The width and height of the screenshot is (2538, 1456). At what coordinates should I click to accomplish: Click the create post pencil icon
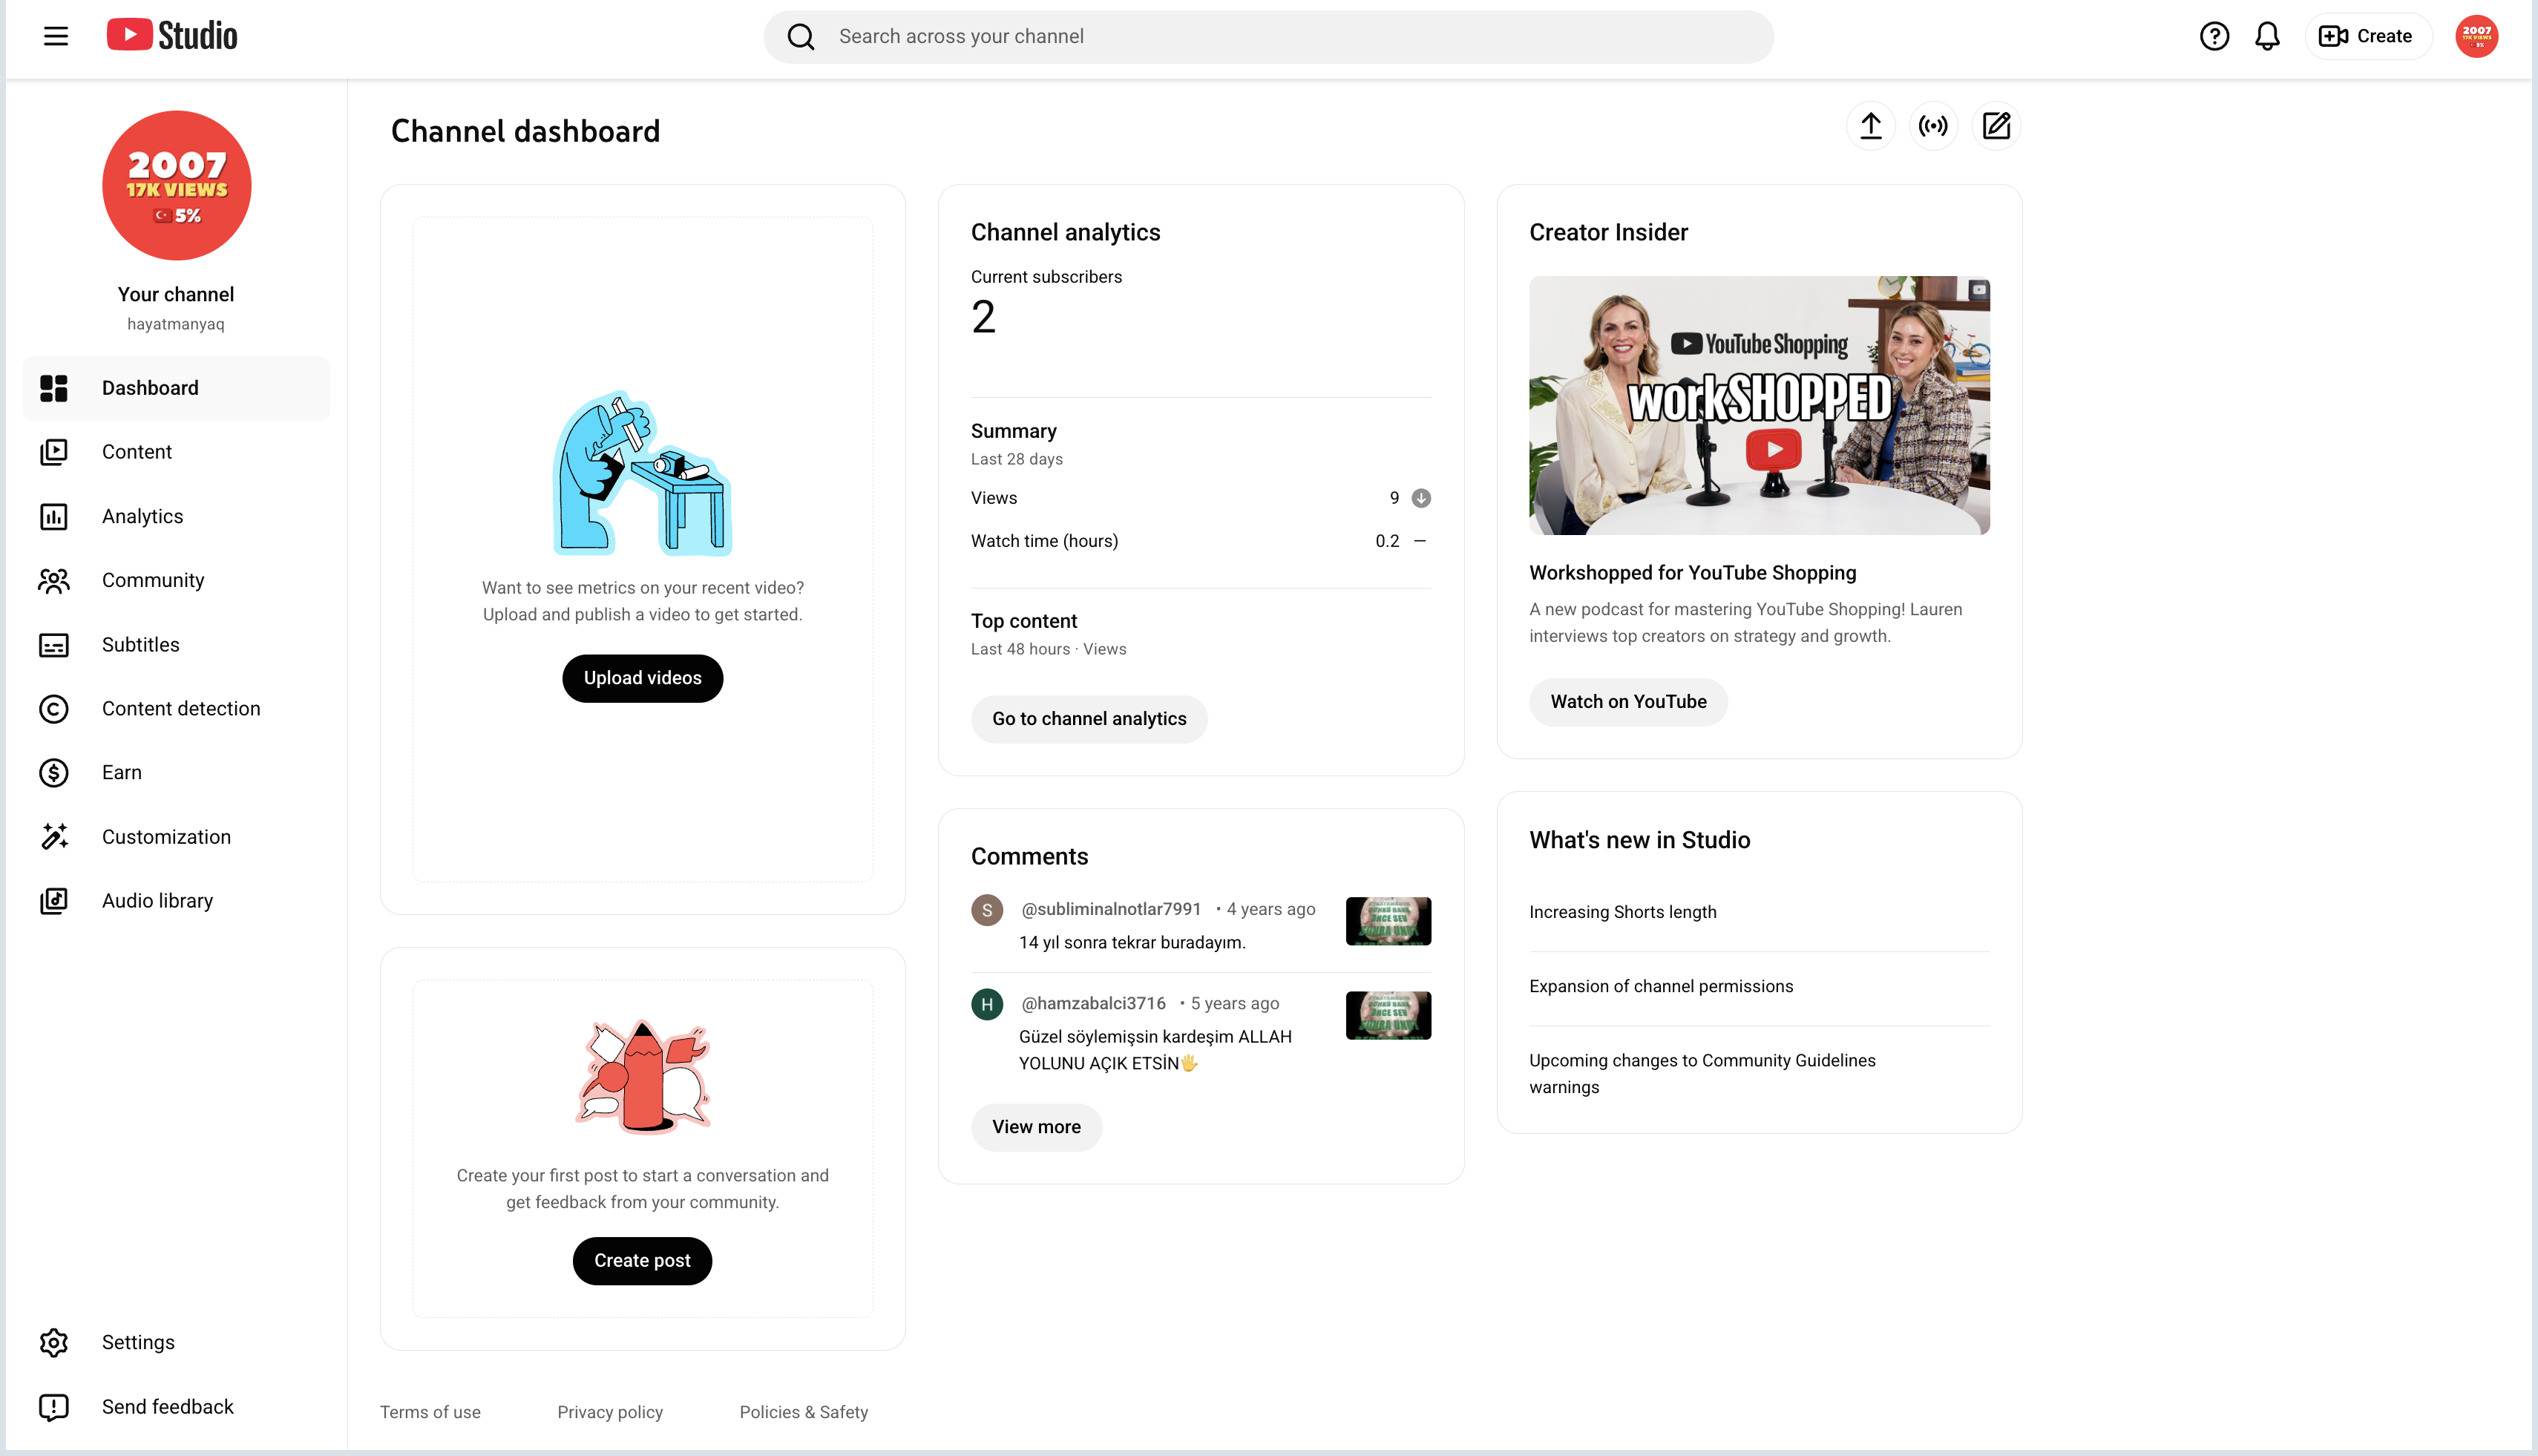click(x=1996, y=126)
